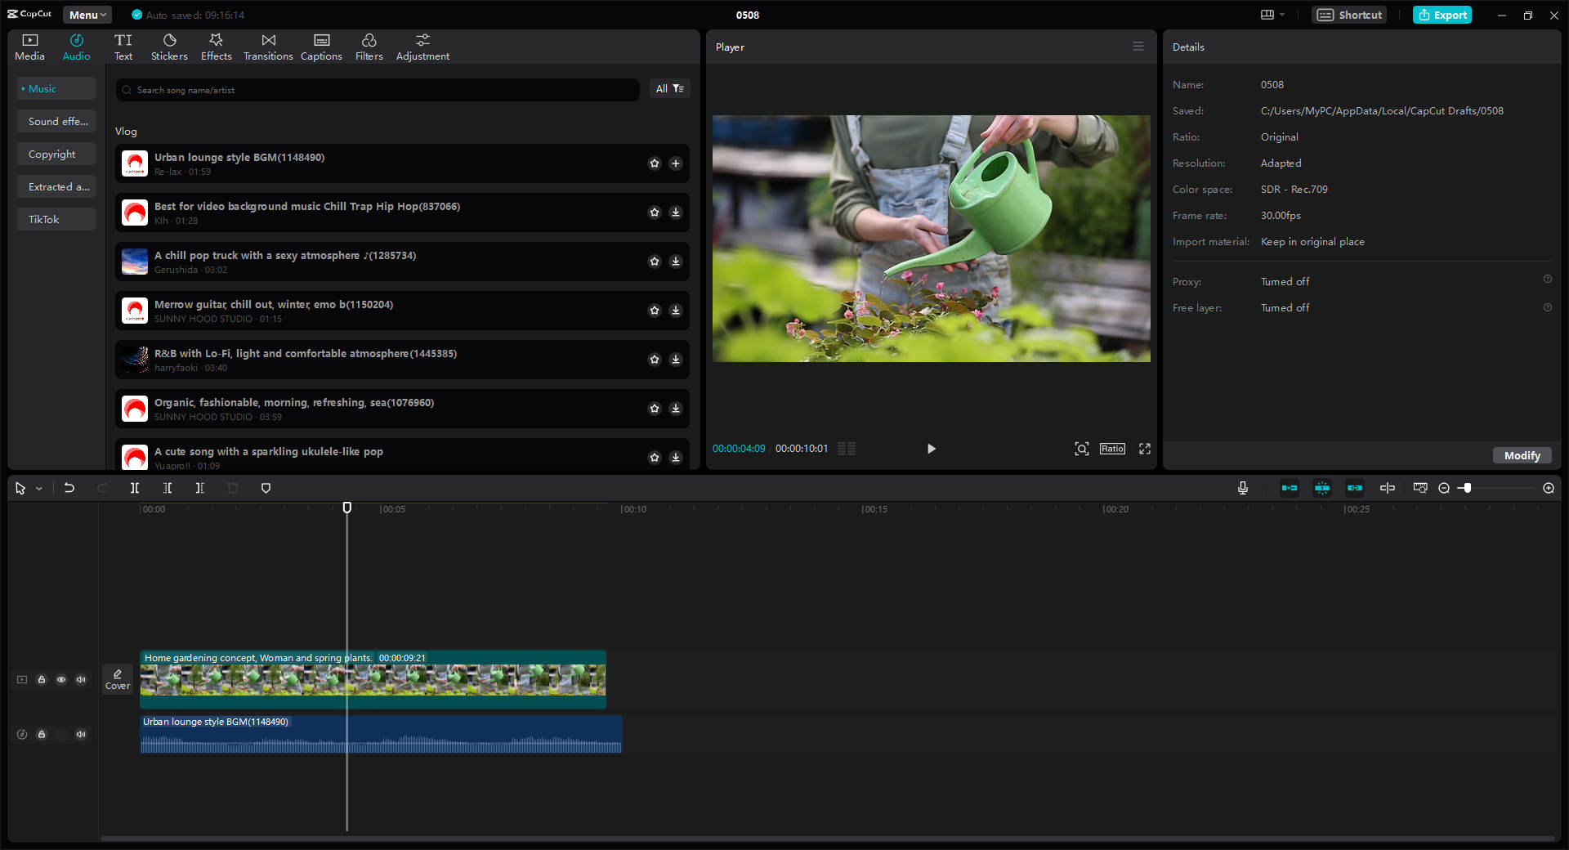Click the Modify button in Details panel
Viewport: 1569px width, 850px height.
click(x=1521, y=455)
